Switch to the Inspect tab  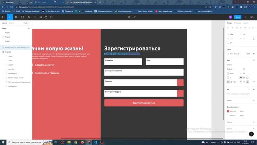click(x=245, y=23)
